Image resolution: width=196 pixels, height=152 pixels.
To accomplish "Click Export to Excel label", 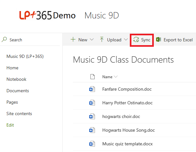I will coord(178,40).
